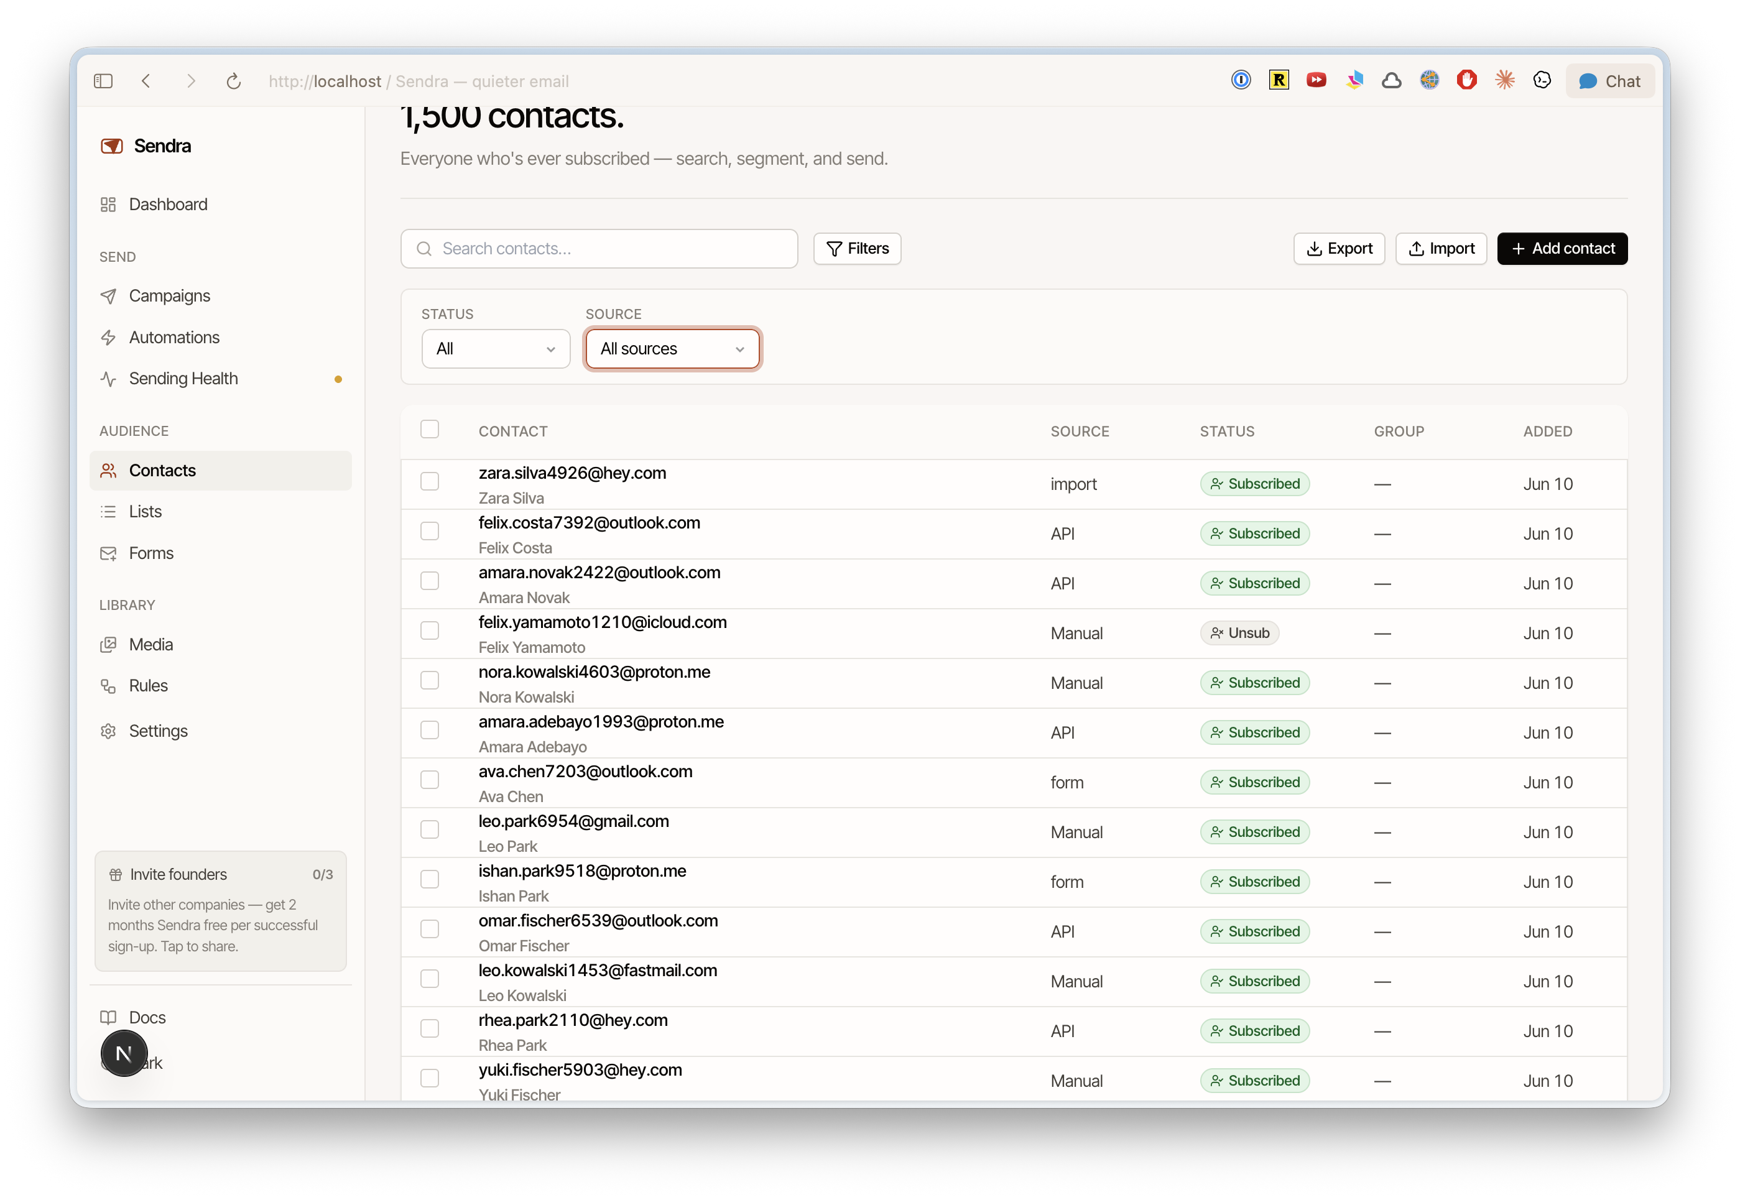Viewport: 1740px width, 1200px height.
Task: Select the Felix Yamamoto row checkbox
Action: click(x=429, y=630)
